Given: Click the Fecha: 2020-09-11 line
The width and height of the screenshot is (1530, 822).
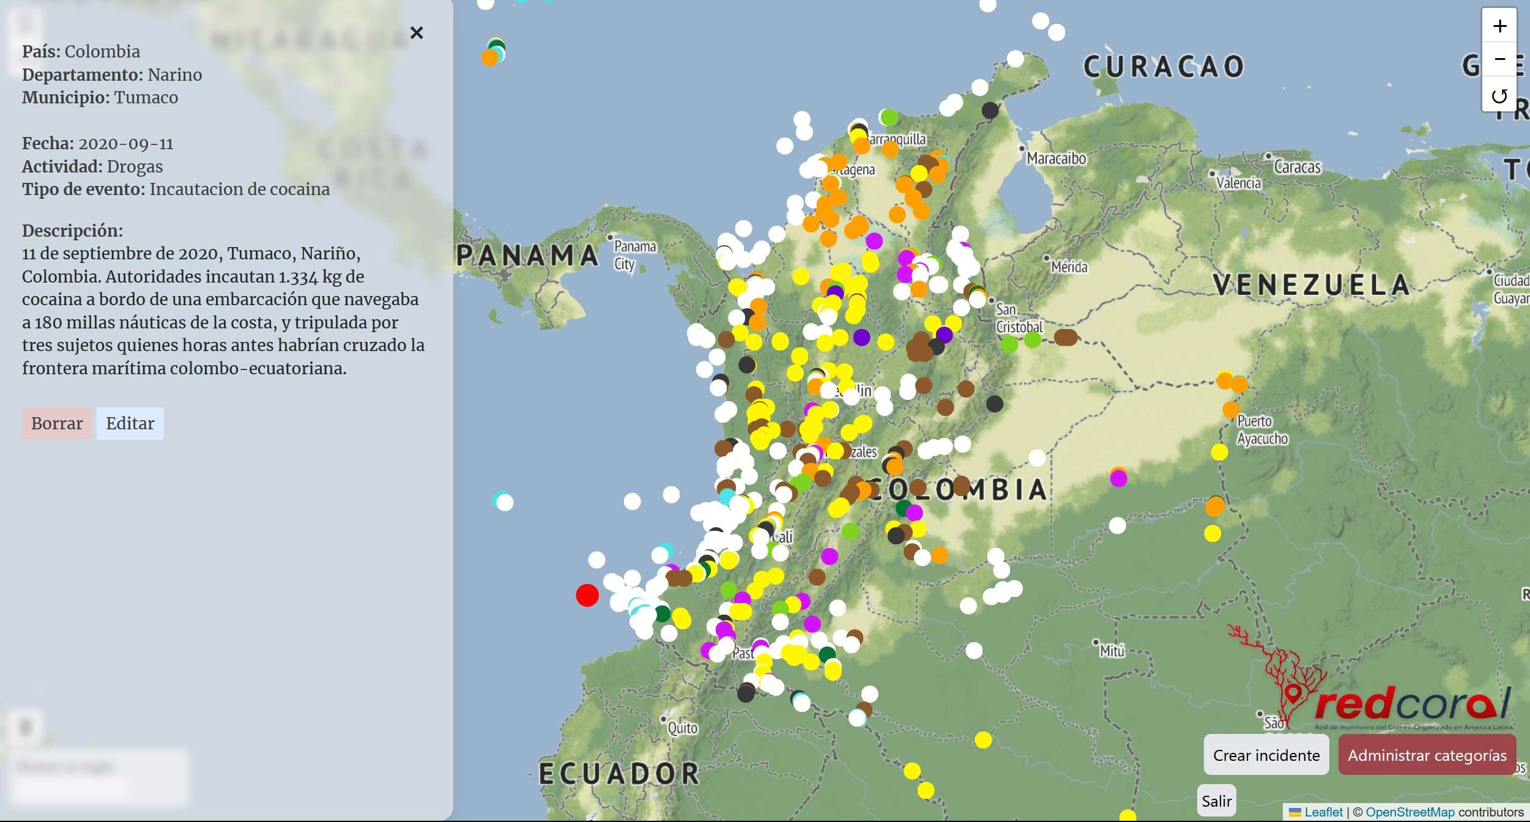Looking at the screenshot, I should coord(98,143).
